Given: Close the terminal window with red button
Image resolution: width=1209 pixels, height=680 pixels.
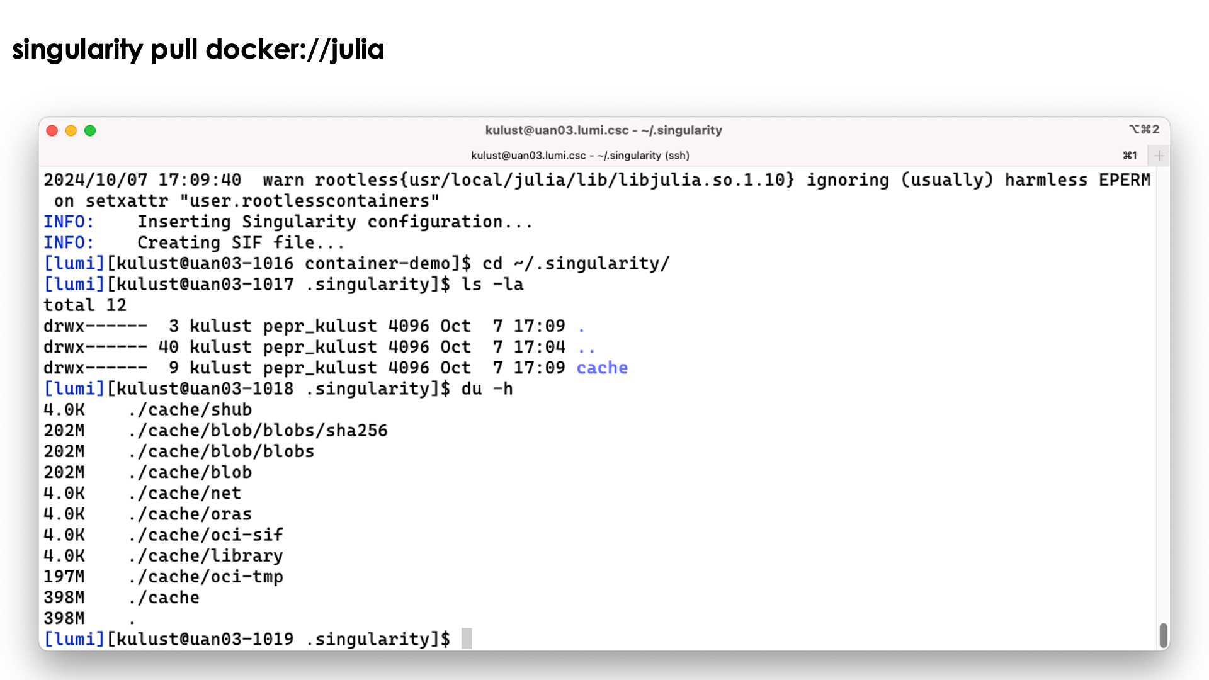Looking at the screenshot, I should coord(52,130).
